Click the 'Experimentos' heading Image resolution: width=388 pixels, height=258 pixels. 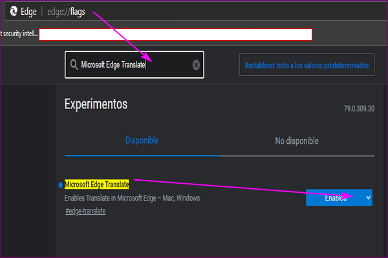(96, 104)
